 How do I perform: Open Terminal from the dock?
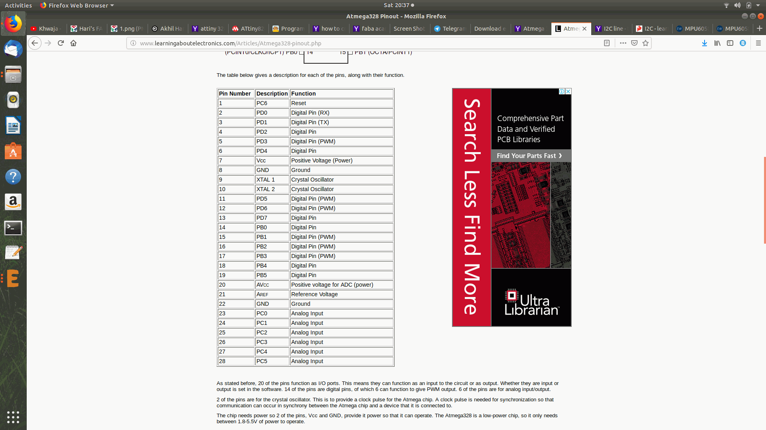[x=13, y=228]
